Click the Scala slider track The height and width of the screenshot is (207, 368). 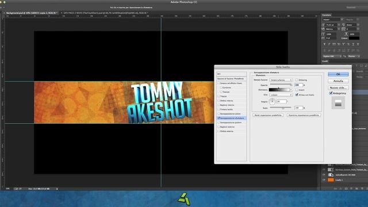click(x=281, y=108)
